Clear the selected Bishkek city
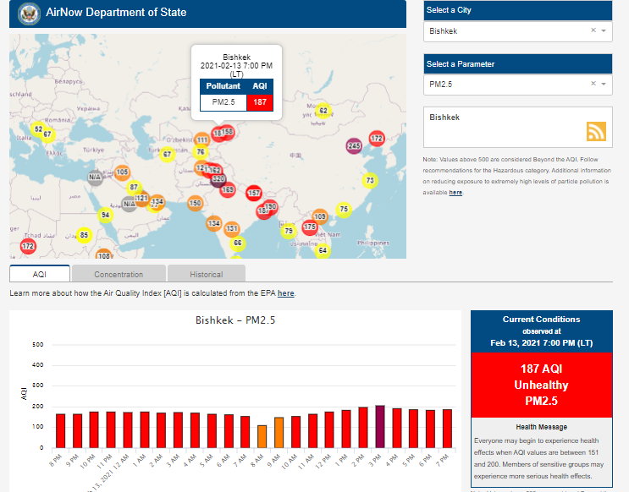629x492 pixels. point(593,31)
